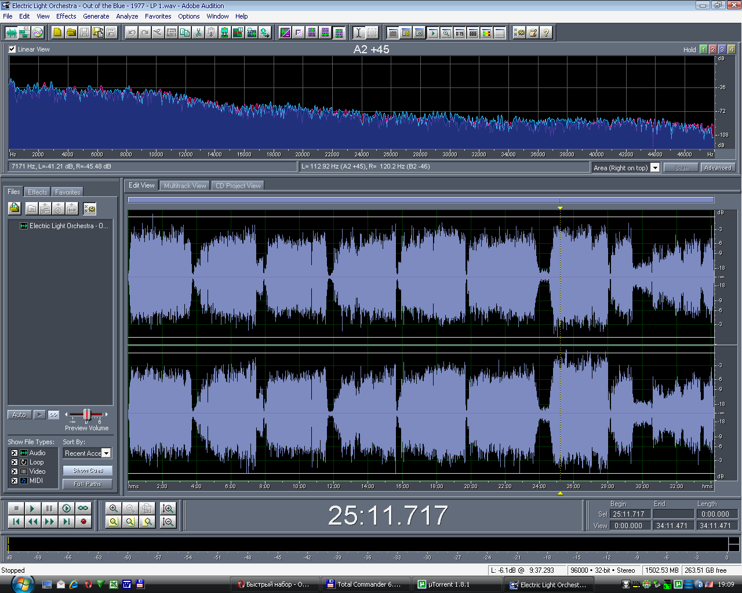Switch to the Multitrack View tab
This screenshot has width=742, height=593.
click(184, 186)
